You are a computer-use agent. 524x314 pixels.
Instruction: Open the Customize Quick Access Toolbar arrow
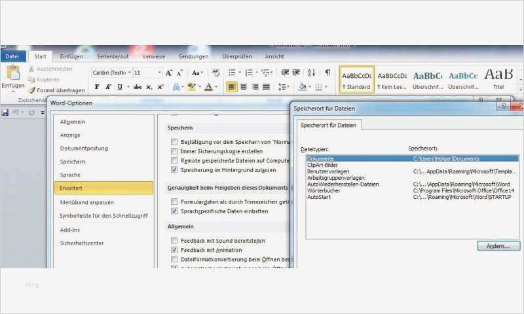[x=43, y=113]
